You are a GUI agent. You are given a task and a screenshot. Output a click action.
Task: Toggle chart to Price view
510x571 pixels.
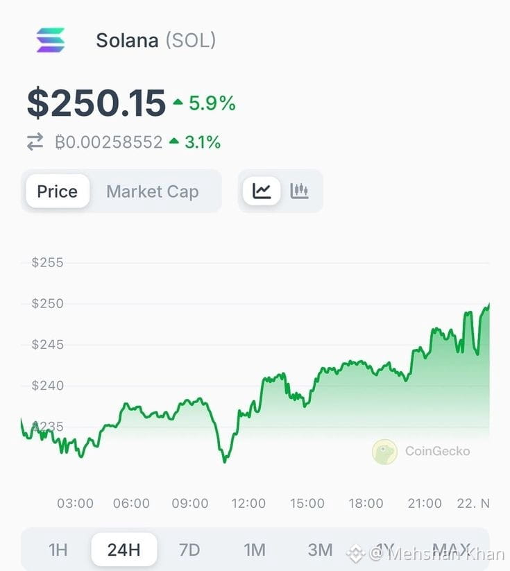58,191
